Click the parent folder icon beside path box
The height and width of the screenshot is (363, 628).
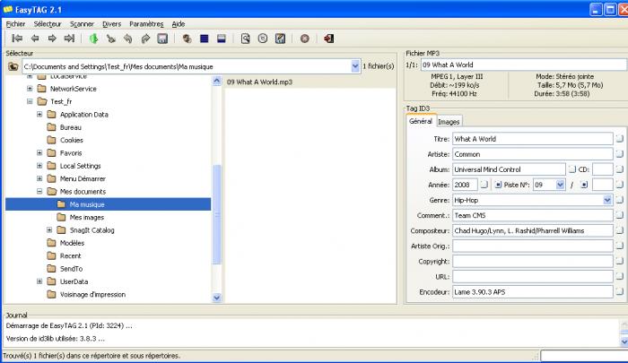point(13,66)
